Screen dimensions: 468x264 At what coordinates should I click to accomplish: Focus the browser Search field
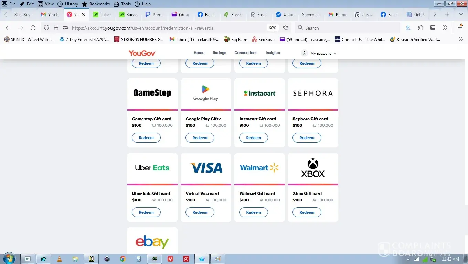[348, 28]
